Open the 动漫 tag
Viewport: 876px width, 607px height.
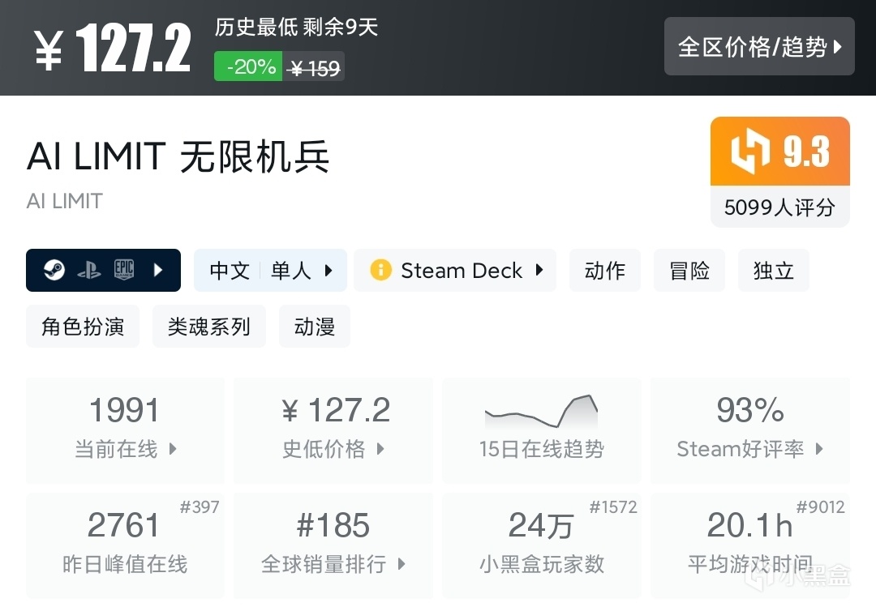(x=315, y=327)
